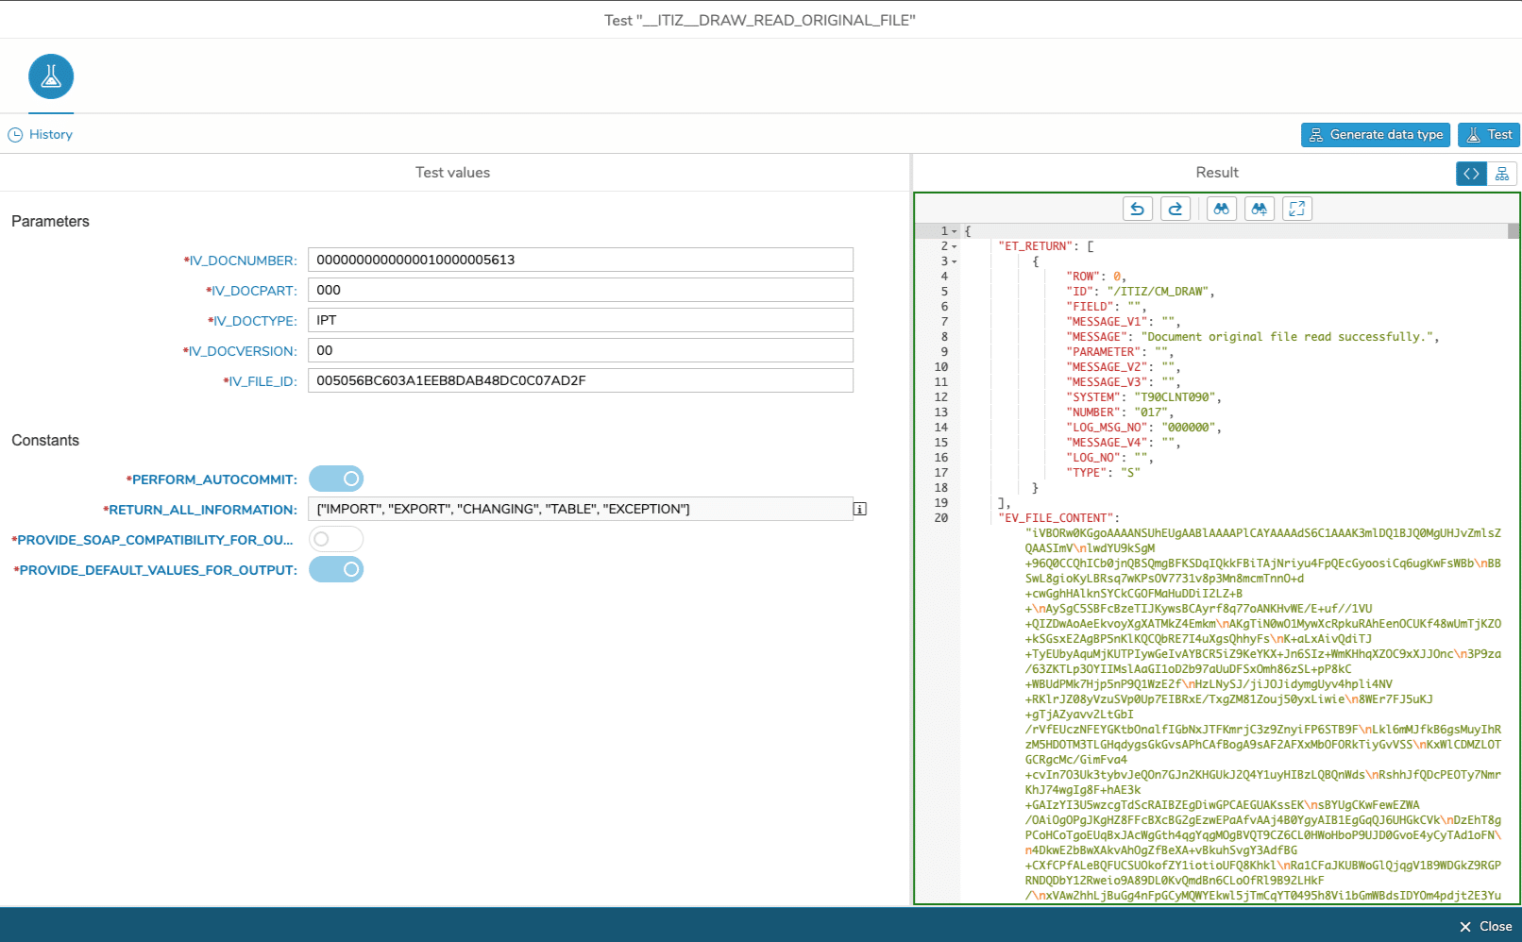Open find and replace in the Result panel
Image resolution: width=1522 pixels, height=942 pixels.
1259,209
